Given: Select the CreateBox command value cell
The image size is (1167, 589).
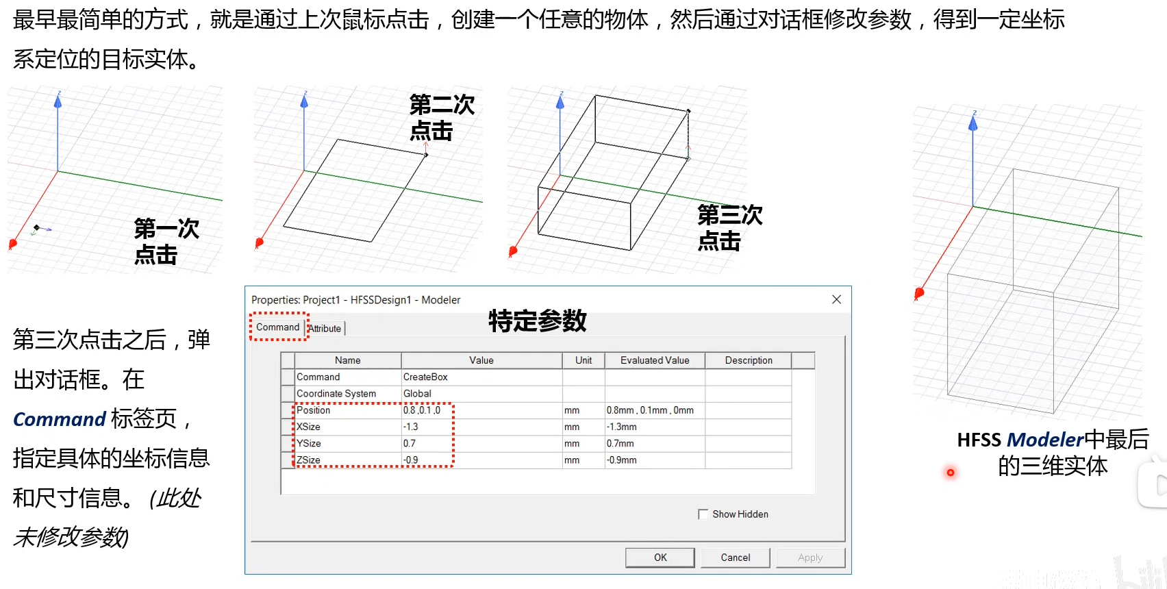Looking at the screenshot, I should click(x=481, y=377).
